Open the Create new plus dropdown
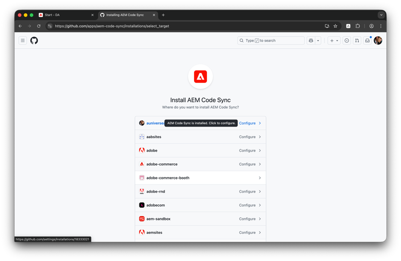 coord(334,41)
